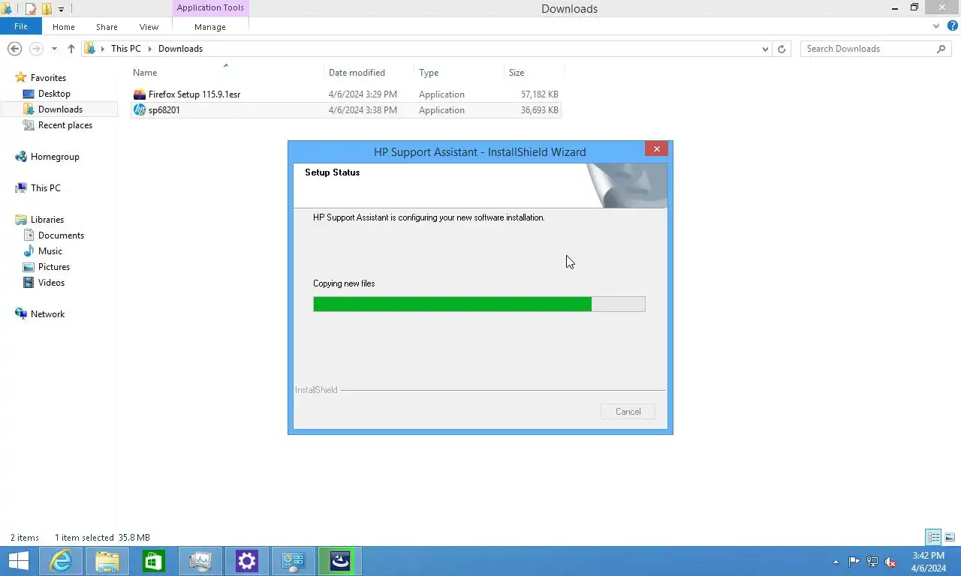961x576 pixels.
Task: Open Desktop in the Favorites list
Action: (54, 94)
